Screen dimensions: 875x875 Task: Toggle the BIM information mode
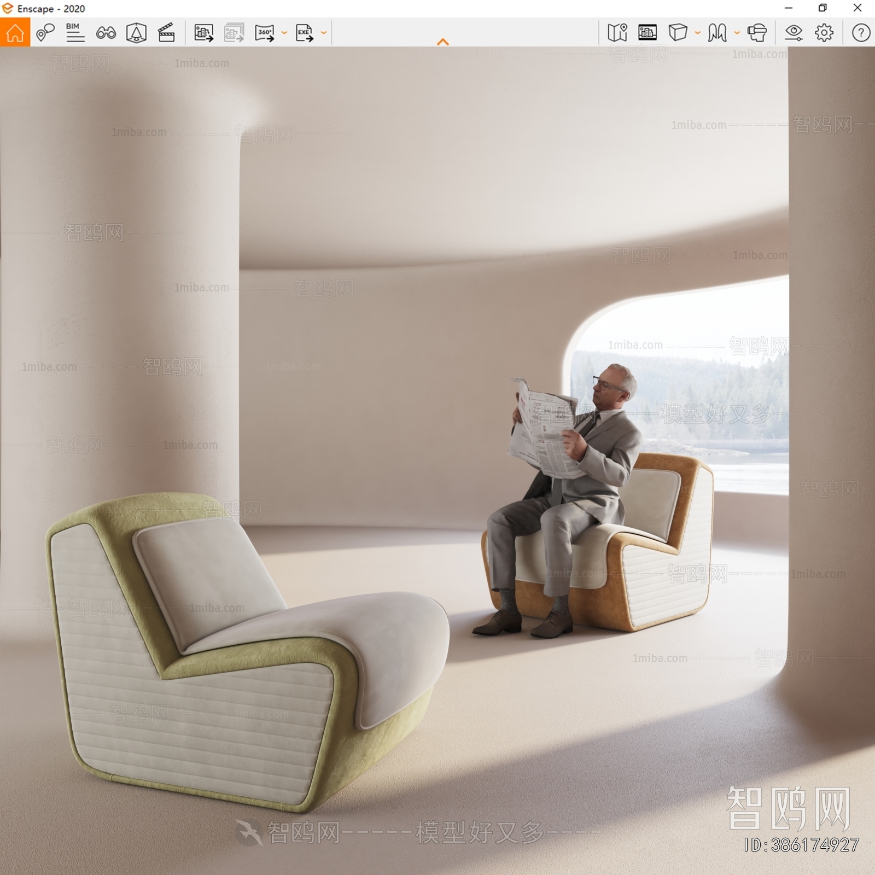pyautogui.click(x=75, y=33)
